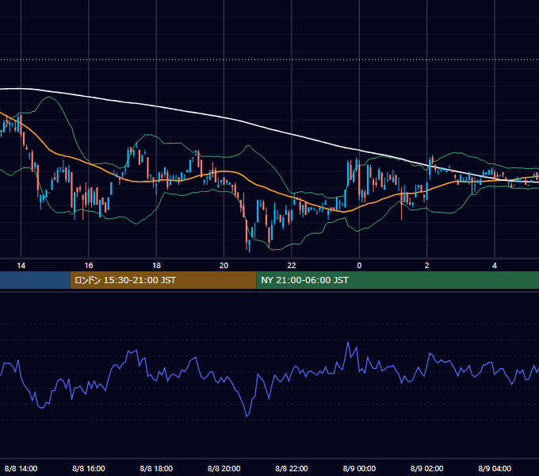Click the 8/9 00:00 time label
Image resolution: width=539 pixels, height=476 pixels.
(x=359, y=468)
